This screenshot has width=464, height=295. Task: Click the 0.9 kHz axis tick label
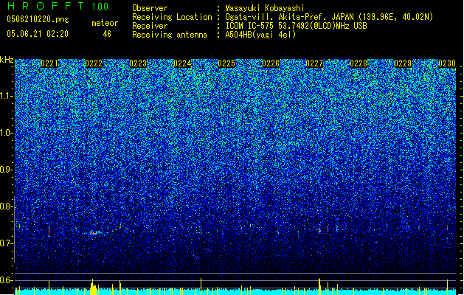click(7, 170)
